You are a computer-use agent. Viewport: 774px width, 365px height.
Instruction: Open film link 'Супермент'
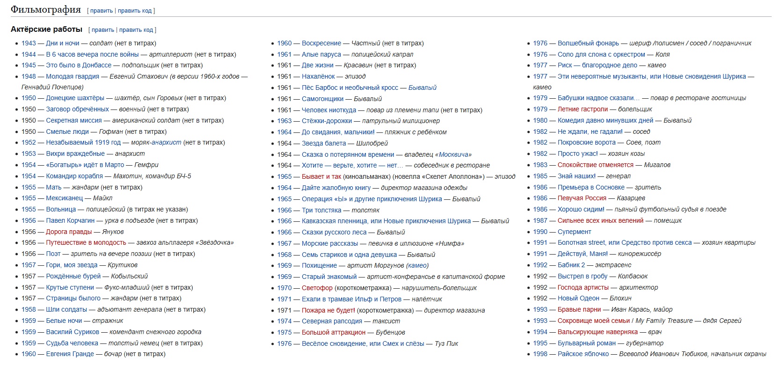point(575,232)
